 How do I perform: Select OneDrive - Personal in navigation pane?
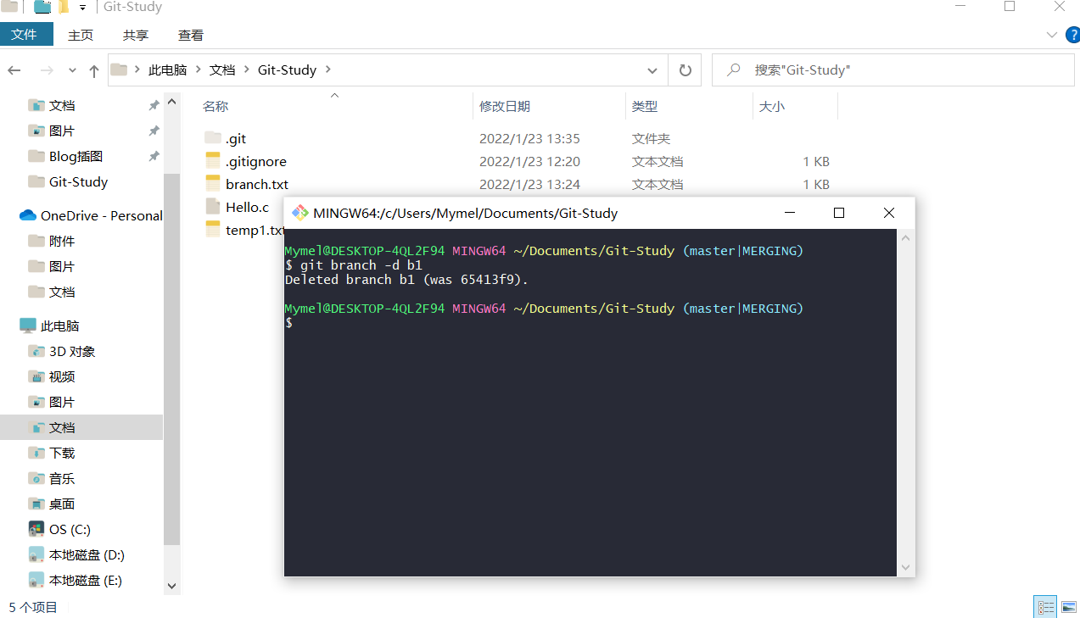pos(101,215)
